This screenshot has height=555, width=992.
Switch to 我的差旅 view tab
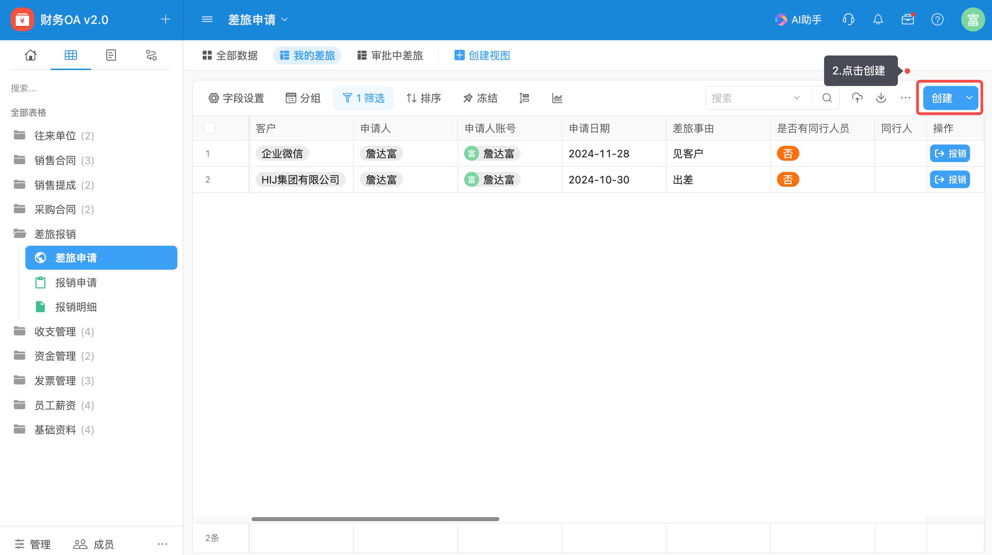307,56
